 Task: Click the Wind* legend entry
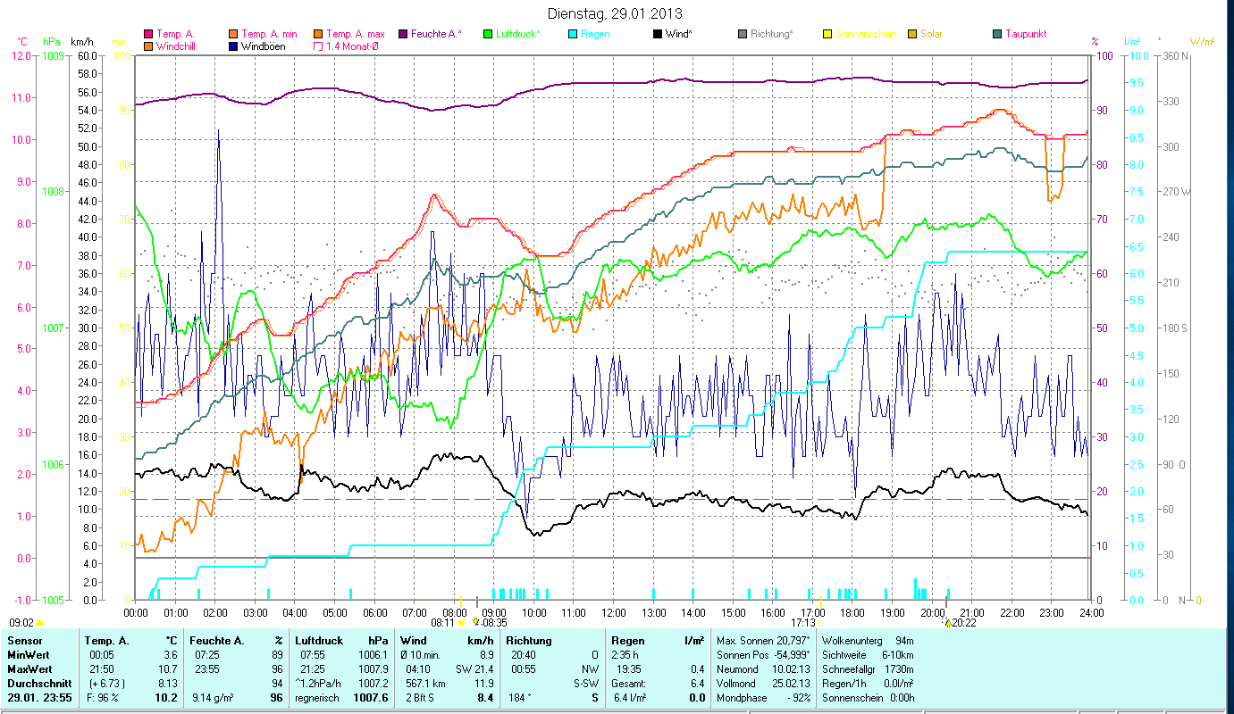point(673,34)
